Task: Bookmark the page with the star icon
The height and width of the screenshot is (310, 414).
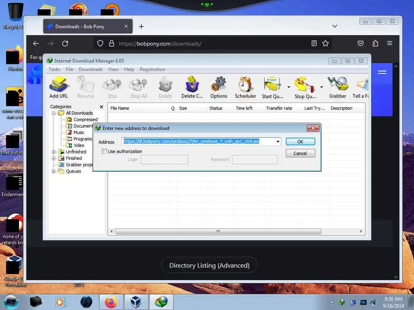Action: tap(325, 43)
